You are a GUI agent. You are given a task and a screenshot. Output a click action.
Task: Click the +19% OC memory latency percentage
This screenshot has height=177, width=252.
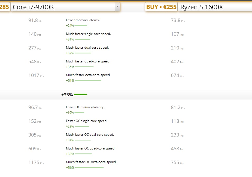click(70, 113)
